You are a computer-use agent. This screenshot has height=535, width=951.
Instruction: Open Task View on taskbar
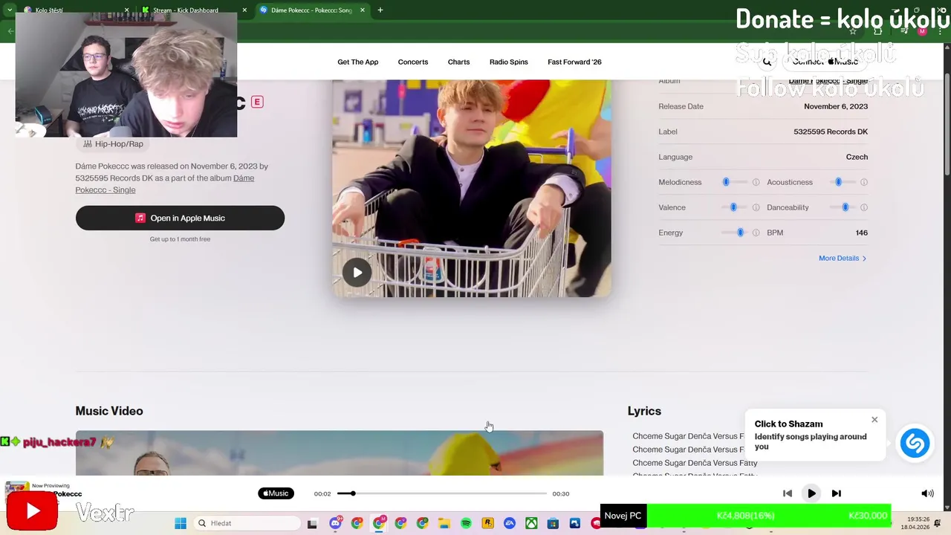[312, 523]
